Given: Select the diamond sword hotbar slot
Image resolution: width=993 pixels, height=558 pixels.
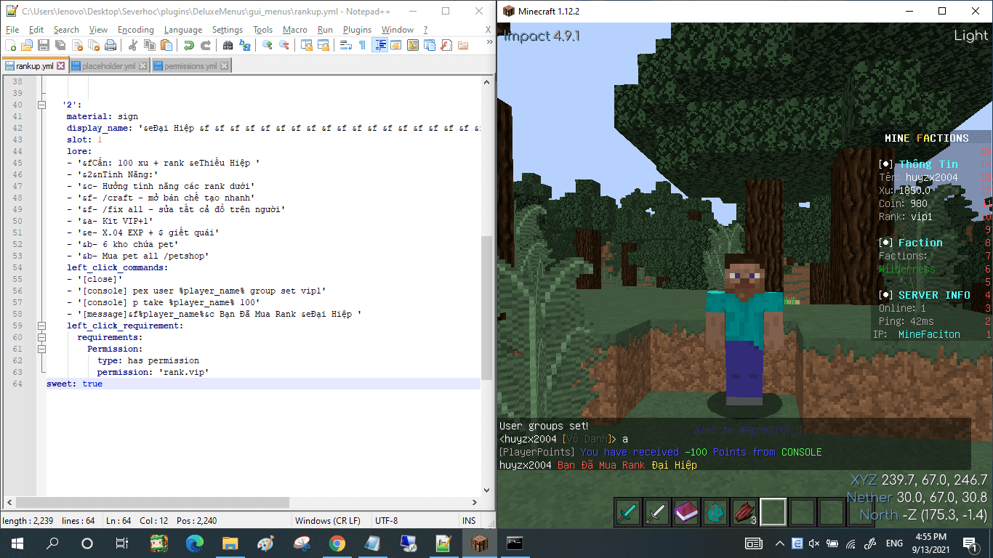Looking at the screenshot, I should (x=627, y=512).
